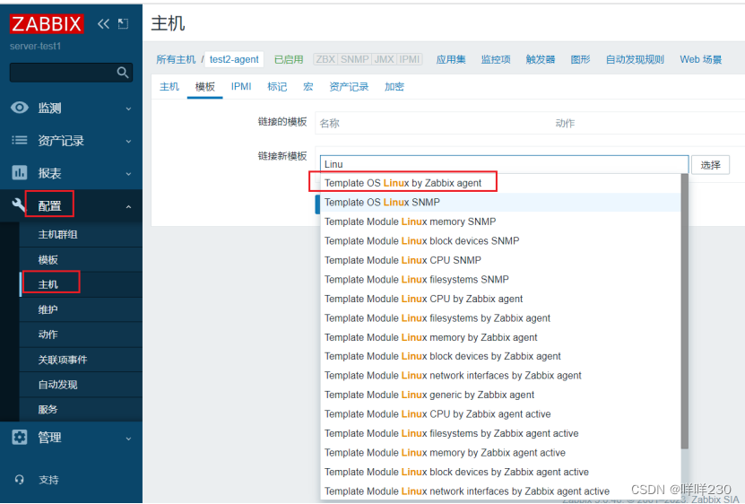Open Web 场景 link
Image resolution: width=745 pixels, height=504 pixels.
click(x=700, y=59)
